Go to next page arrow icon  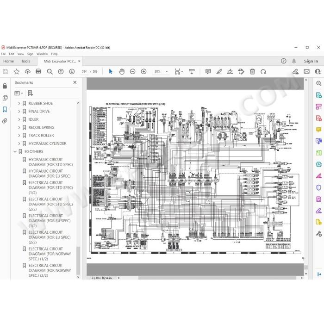click(x=72, y=71)
